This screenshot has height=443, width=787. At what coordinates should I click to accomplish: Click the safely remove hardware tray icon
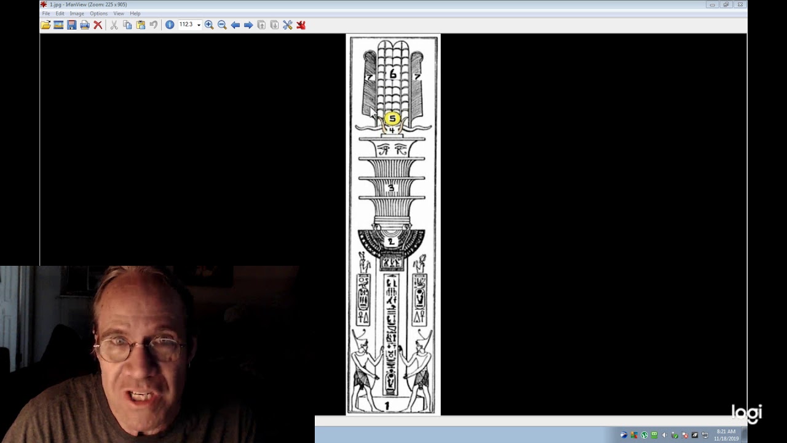[x=674, y=435]
